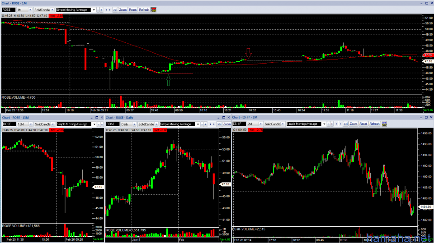Click red Net -2.75 label in ES #F chart
This screenshot has width=434, height=243.
pyautogui.click(x=255, y=130)
